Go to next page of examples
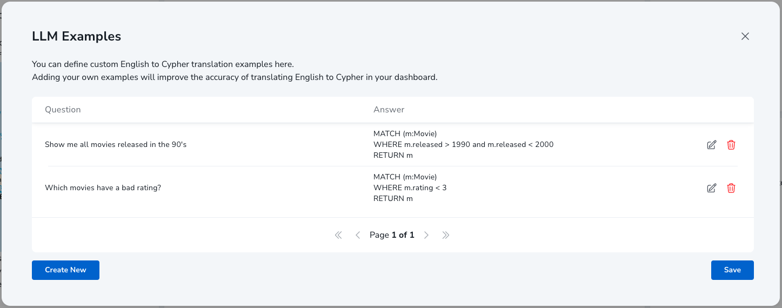 (x=426, y=235)
